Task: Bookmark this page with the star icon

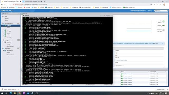Action: (151, 5)
